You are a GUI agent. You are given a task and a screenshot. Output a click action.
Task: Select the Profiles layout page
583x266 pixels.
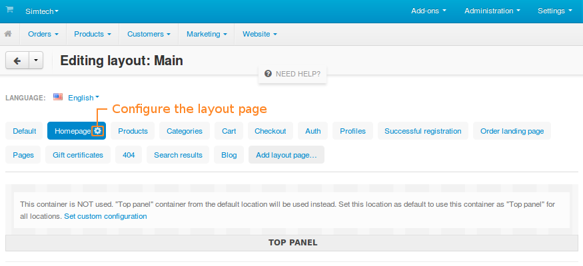(352, 131)
